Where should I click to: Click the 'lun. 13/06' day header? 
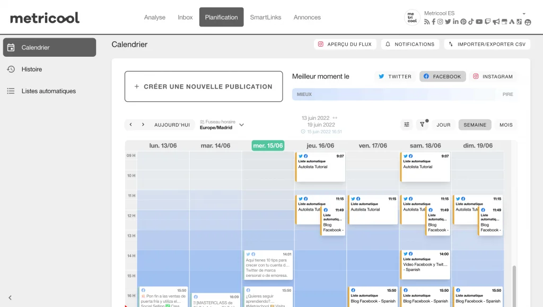pyautogui.click(x=163, y=146)
